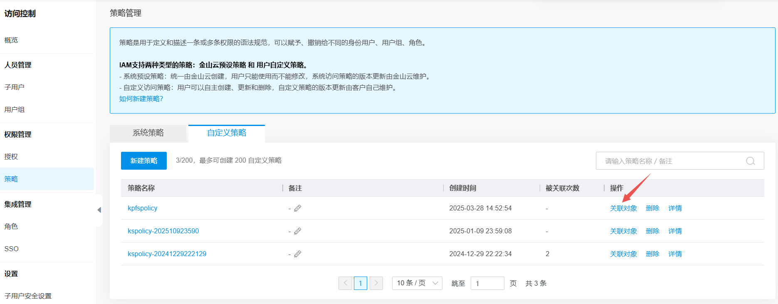The image size is (778, 304).
Task: Go to the next page arrow in pagination
Action: coord(376,283)
